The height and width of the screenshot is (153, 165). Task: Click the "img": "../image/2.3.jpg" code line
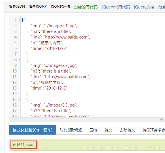(54, 105)
